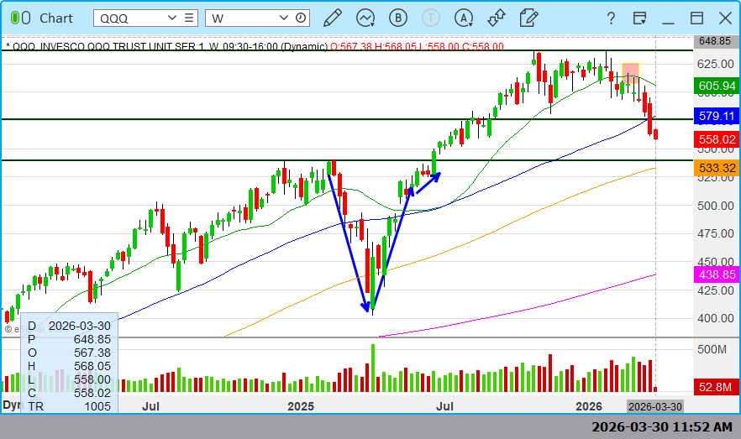This screenshot has width=741, height=439.
Task: Click the 2026-03-30 11:52 AM clock
Action: (662, 426)
